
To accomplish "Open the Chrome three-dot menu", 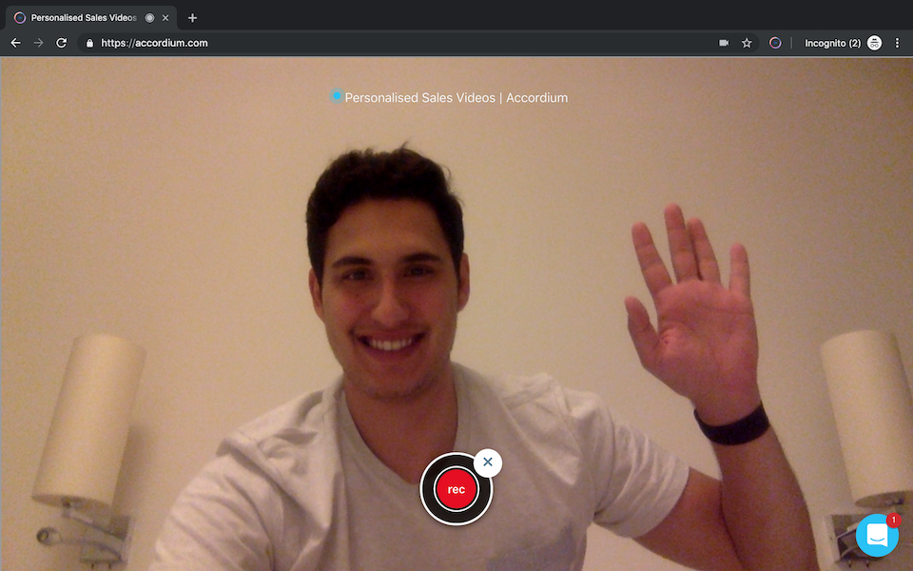I will (897, 43).
